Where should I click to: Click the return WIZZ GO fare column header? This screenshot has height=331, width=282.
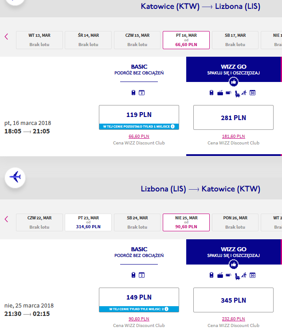click(x=234, y=252)
